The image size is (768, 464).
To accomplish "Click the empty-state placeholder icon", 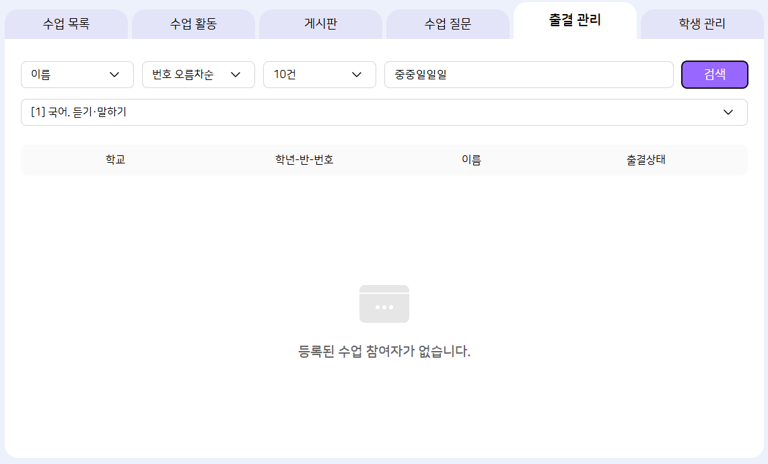I will [x=384, y=304].
